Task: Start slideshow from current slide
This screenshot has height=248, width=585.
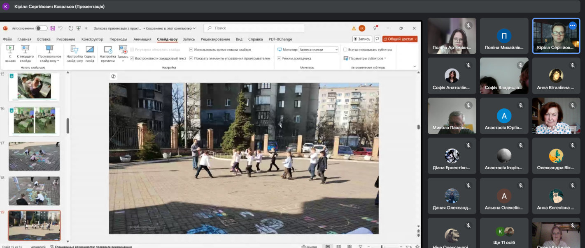Action: point(26,53)
